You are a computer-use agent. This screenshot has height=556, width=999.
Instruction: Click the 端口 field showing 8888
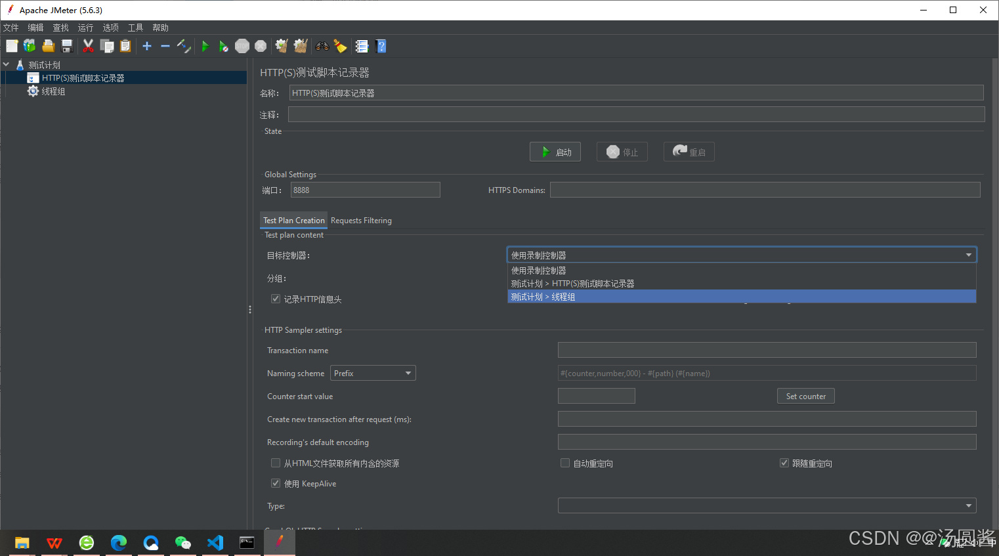point(366,190)
